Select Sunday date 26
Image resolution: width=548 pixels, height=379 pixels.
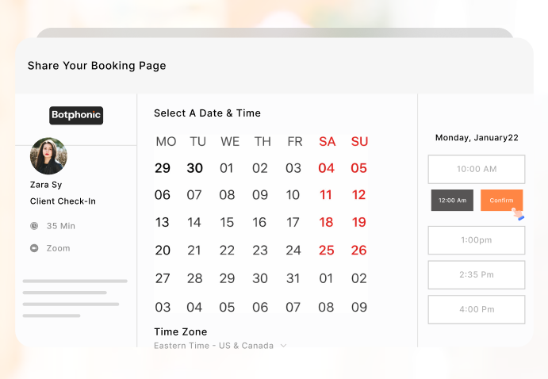pos(359,250)
